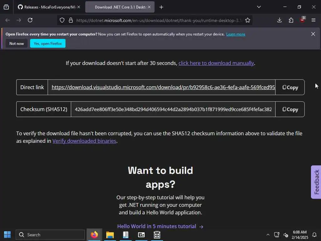The height and width of the screenshot is (241, 321).
Task: Open the building-shaped taskbar app
Action: pyautogui.click(x=157, y=235)
